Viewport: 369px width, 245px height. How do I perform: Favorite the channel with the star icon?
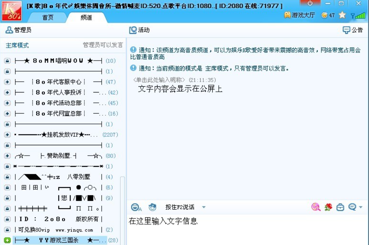point(342,15)
